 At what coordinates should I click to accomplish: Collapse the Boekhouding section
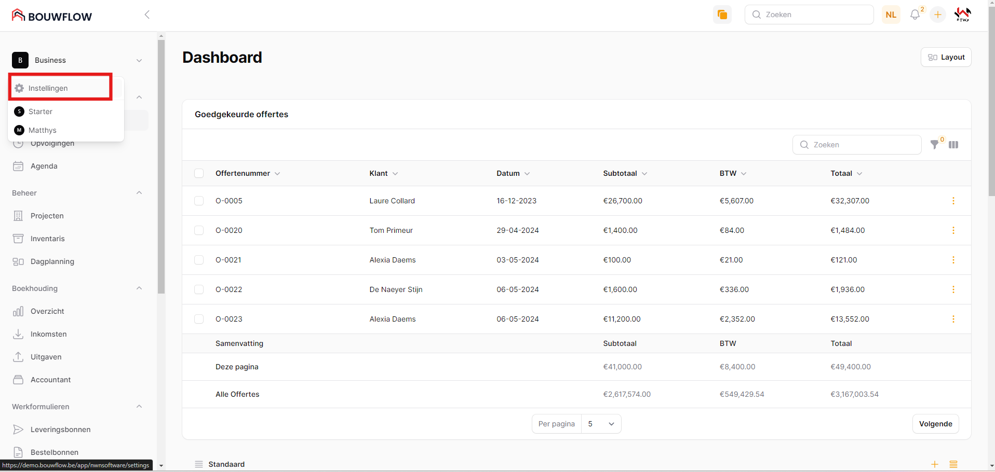coord(139,288)
